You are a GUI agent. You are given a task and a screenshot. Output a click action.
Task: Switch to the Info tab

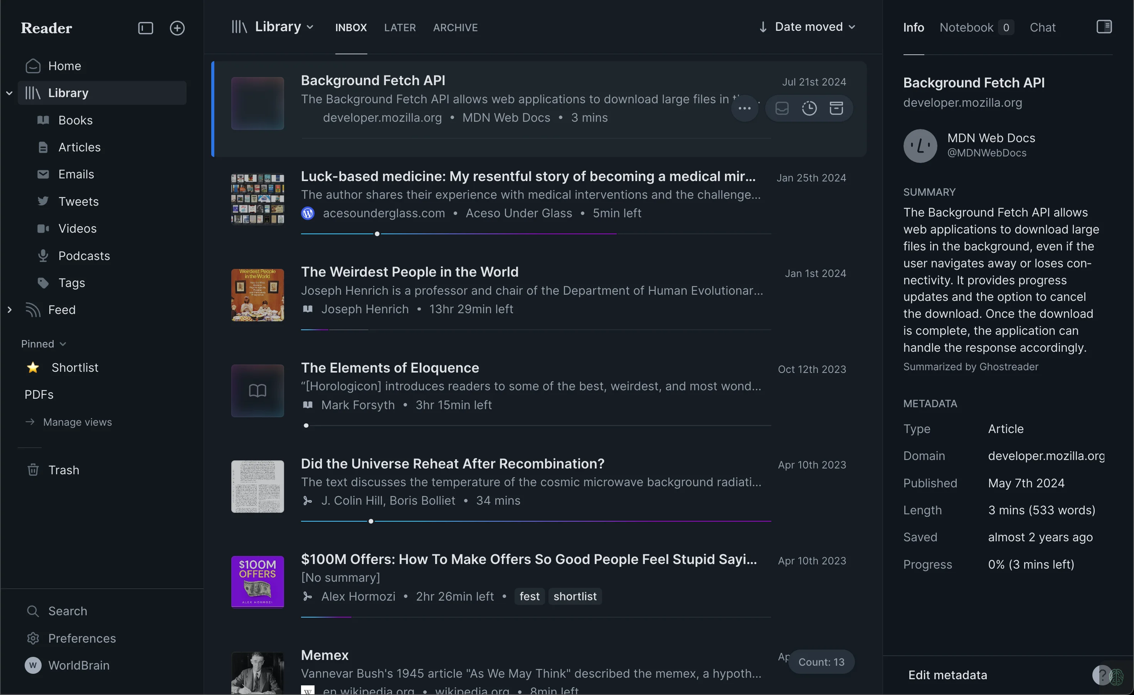[913, 28]
